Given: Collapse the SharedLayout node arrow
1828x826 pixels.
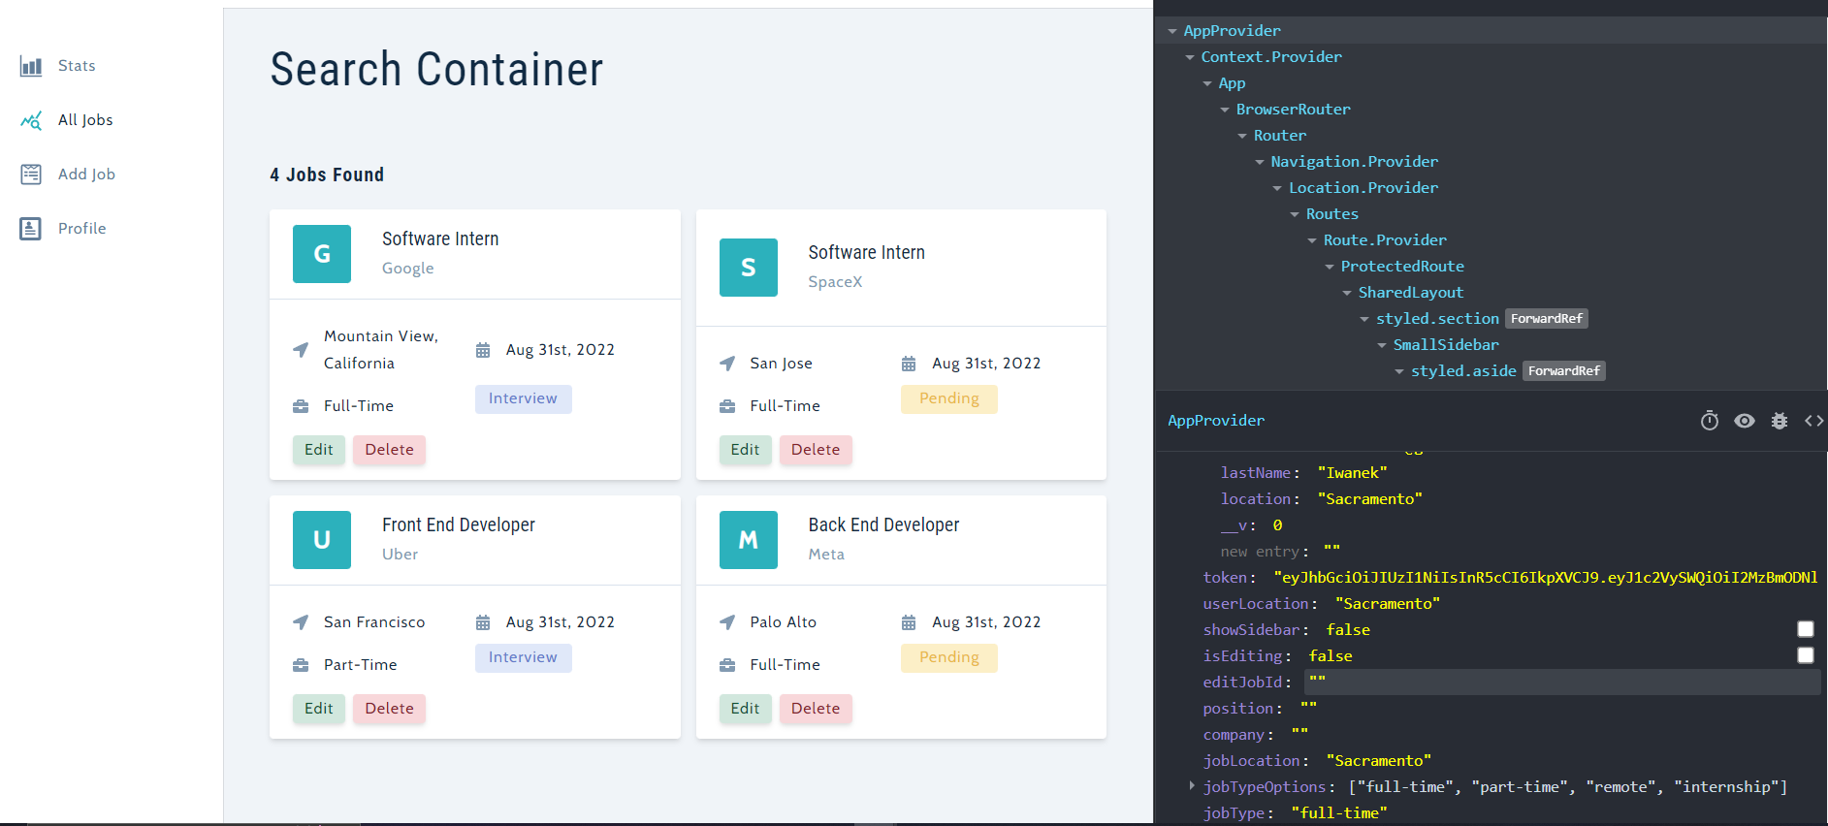Looking at the screenshot, I should click(1347, 293).
